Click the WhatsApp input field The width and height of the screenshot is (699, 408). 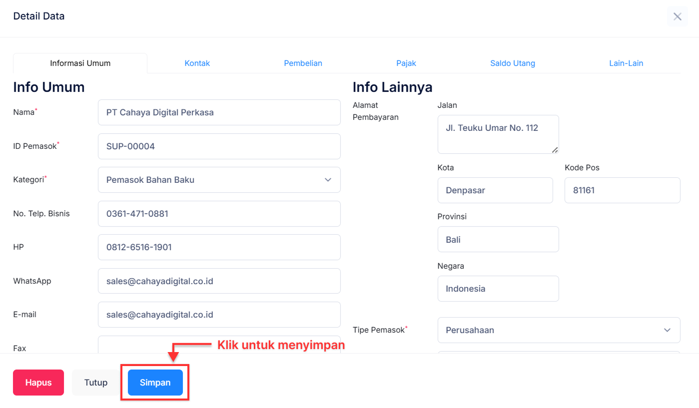(x=219, y=281)
